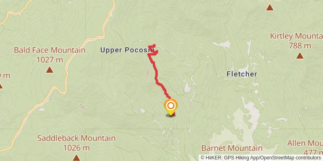Click the 750 contour label near Saddleback
The height and width of the screenshot is (161, 323).
point(82,106)
